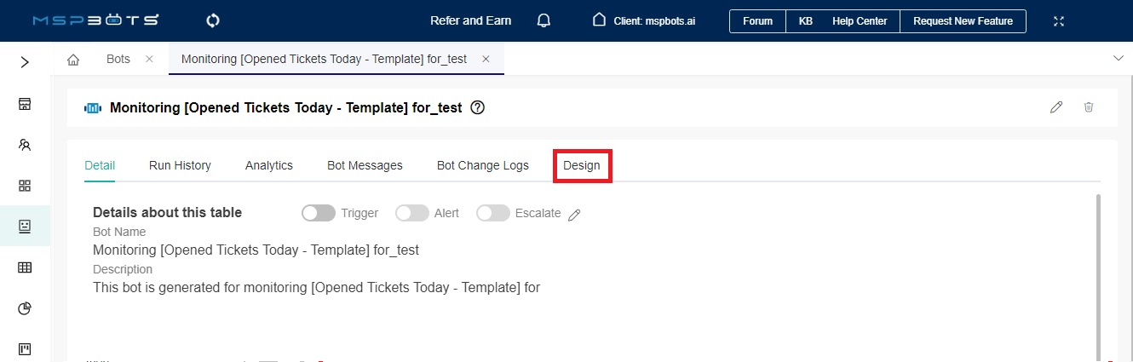Open the tab list dropdown chevron
1133x362 pixels.
(1119, 58)
